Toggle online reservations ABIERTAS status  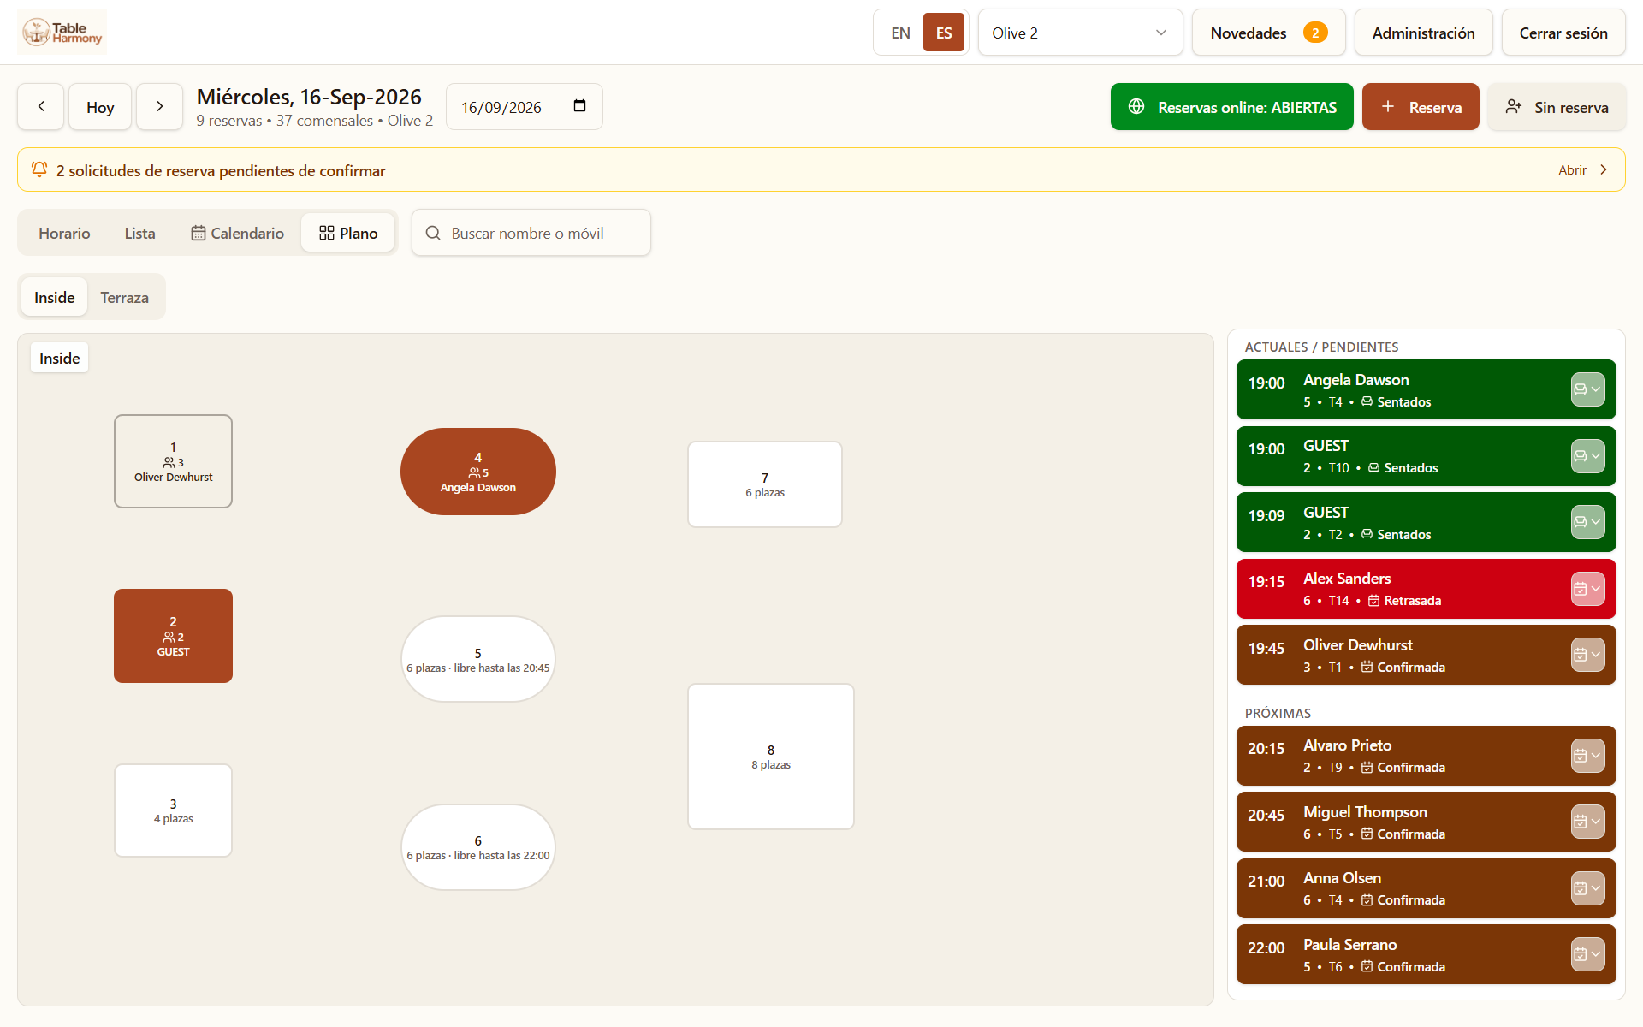click(1232, 107)
